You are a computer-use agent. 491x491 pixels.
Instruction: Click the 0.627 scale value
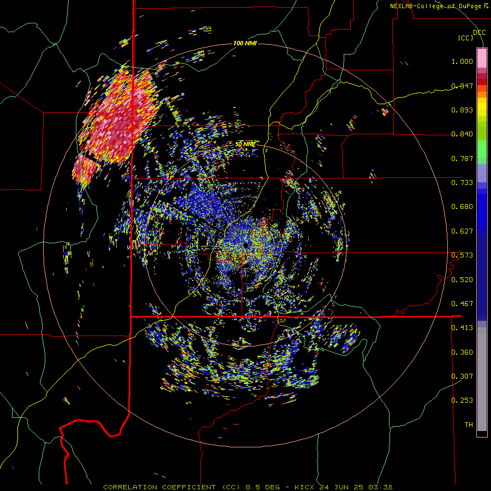(462, 231)
